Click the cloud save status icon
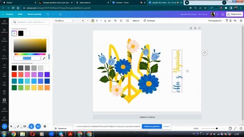Screen dimensions: 244x137 (x=60, y=14)
